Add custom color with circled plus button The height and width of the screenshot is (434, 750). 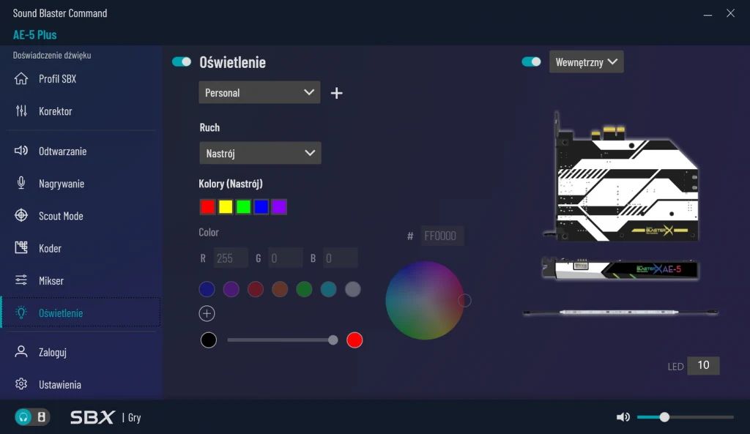coord(207,314)
